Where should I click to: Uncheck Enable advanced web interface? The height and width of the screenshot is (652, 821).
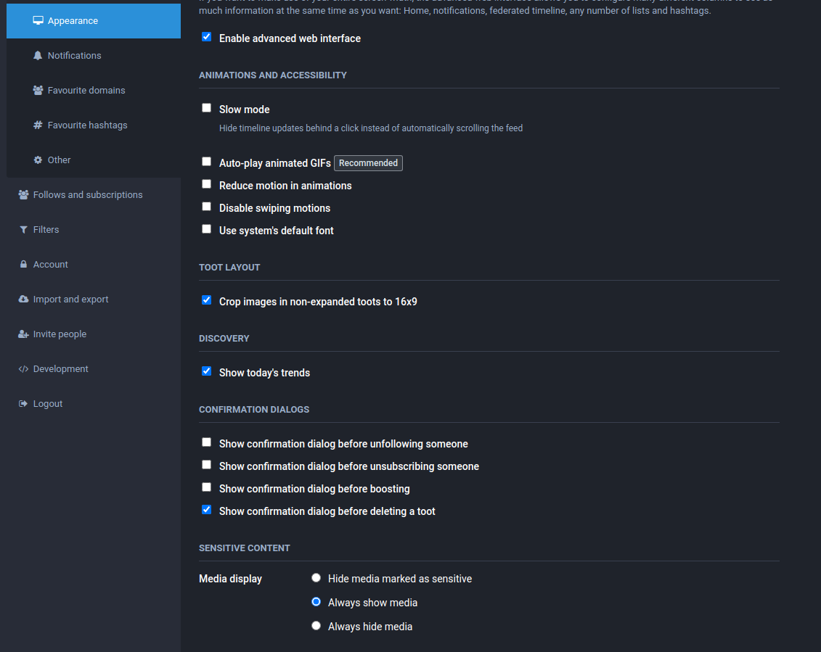pos(207,37)
